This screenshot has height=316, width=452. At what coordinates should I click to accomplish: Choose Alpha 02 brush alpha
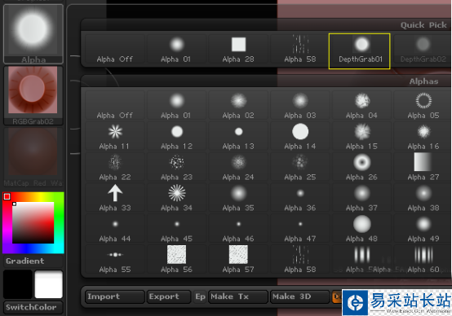tap(238, 105)
